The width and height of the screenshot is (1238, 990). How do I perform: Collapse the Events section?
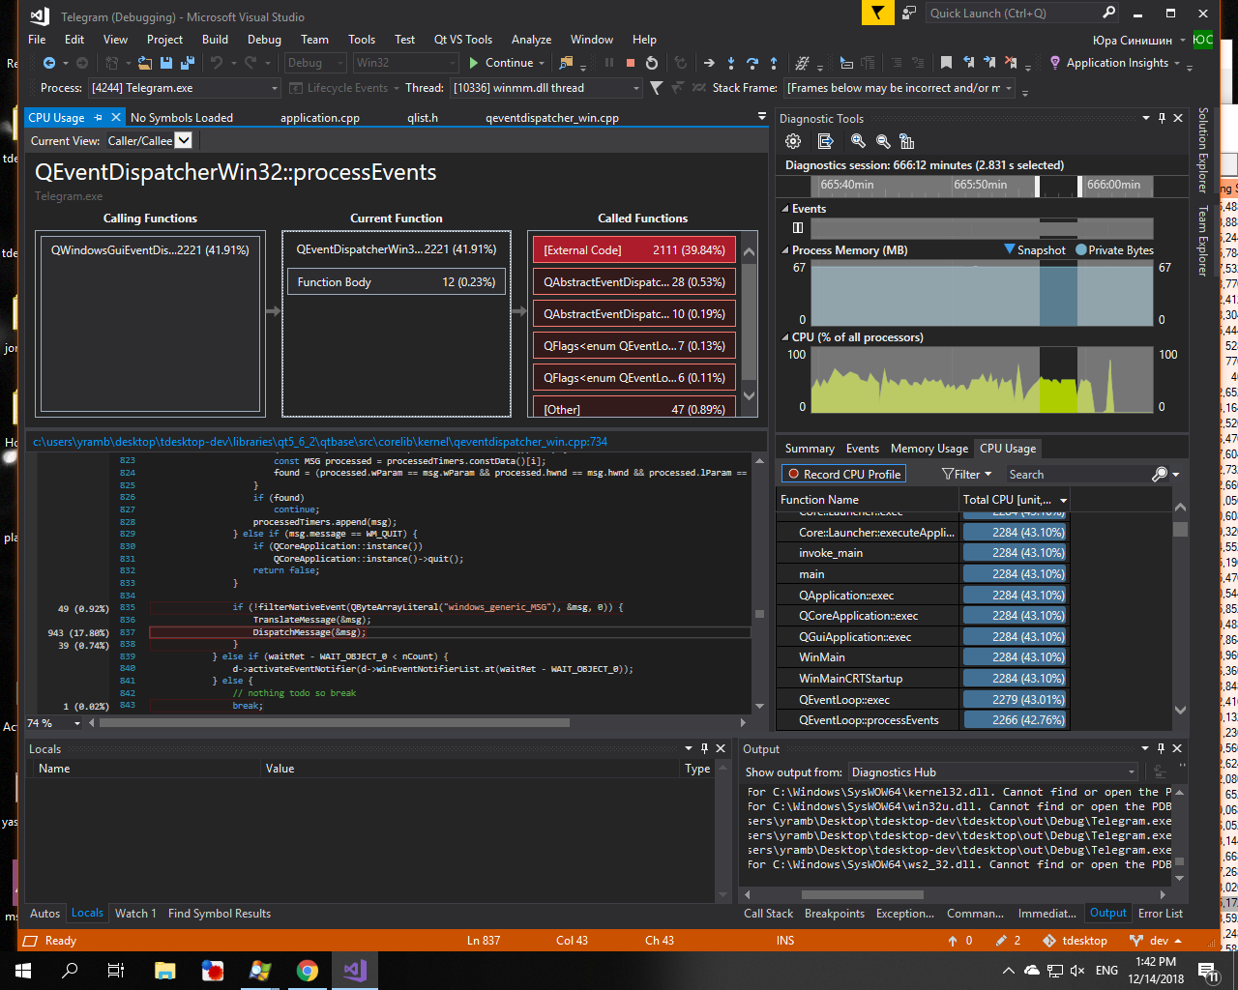click(785, 209)
